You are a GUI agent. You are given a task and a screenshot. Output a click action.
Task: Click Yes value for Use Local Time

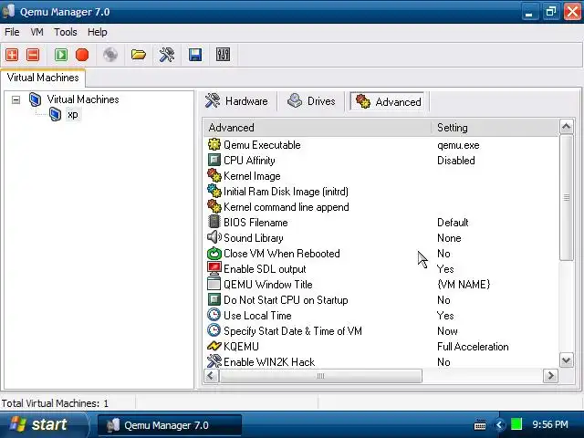click(445, 316)
